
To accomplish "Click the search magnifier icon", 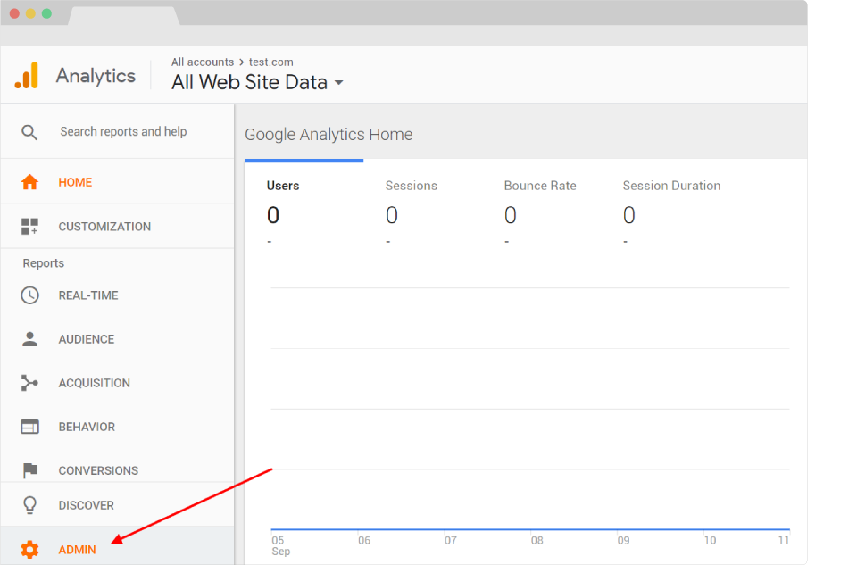I will click(29, 131).
